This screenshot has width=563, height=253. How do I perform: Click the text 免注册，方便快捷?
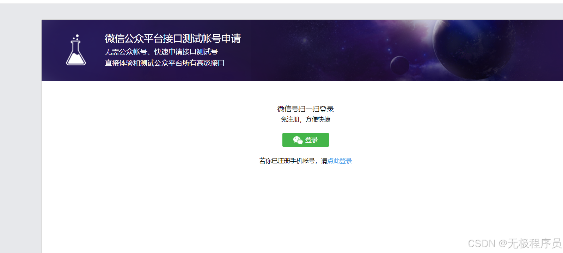click(305, 119)
